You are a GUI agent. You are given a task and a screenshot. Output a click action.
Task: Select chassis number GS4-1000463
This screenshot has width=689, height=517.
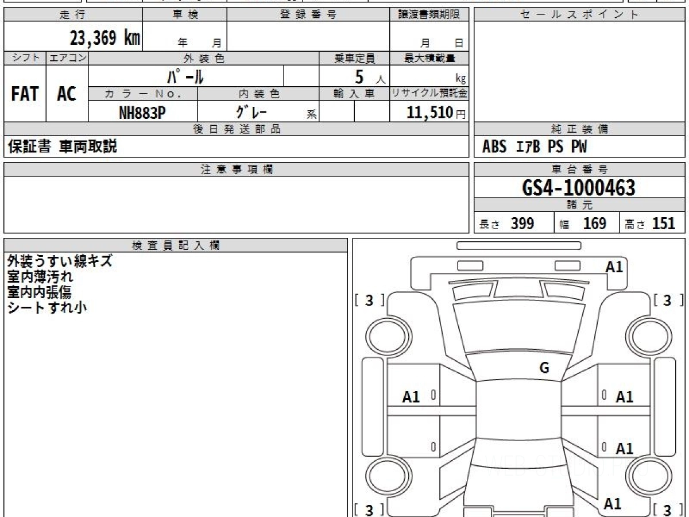[x=579, y=188]
